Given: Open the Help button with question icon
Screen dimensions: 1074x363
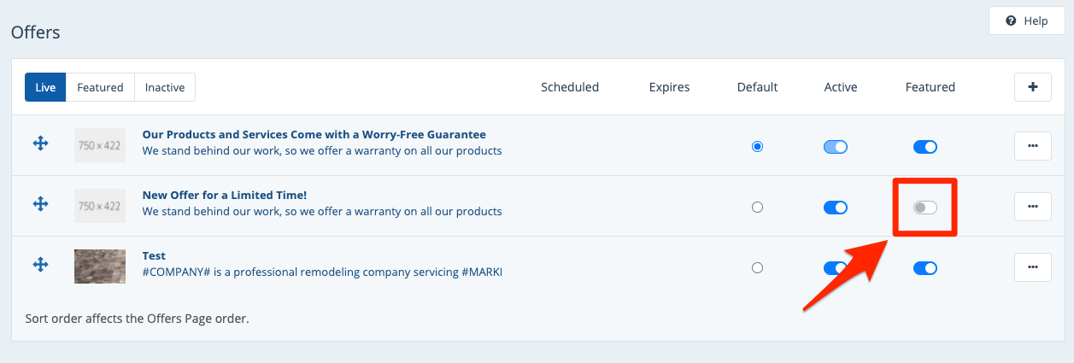Looking at the screenshot, I should coord(1026,20).
